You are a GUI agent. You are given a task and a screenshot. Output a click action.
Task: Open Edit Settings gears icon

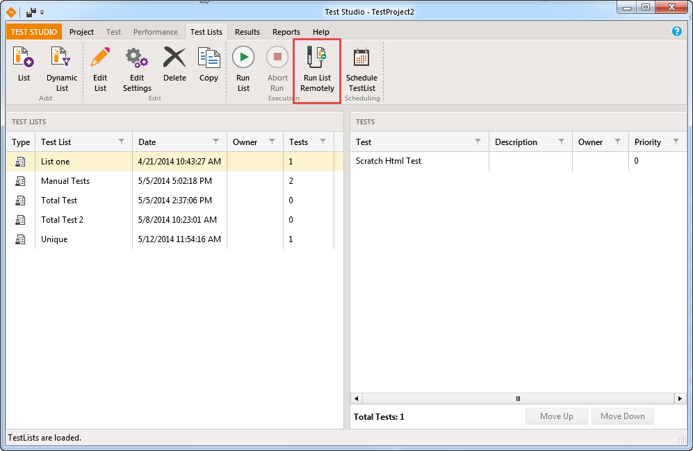(137, 69)
